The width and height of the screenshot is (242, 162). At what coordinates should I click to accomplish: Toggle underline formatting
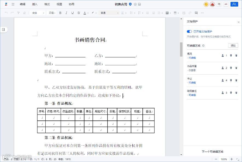(x=72, y=13)
